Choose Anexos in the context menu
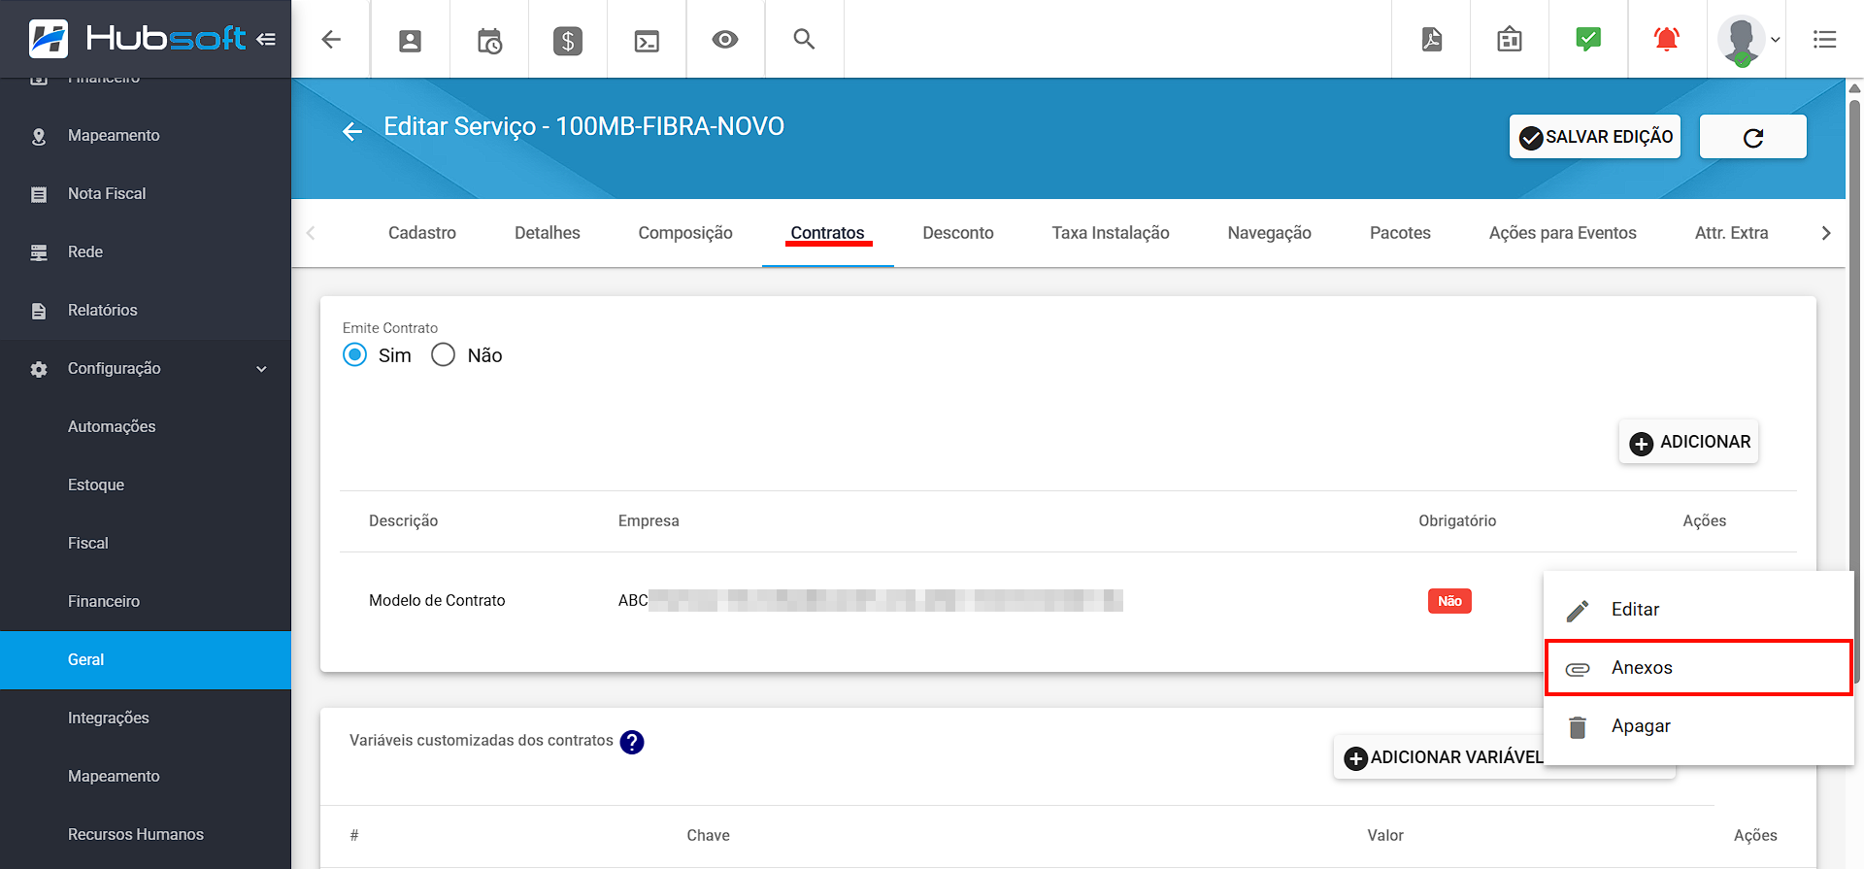 point(1699,668)
